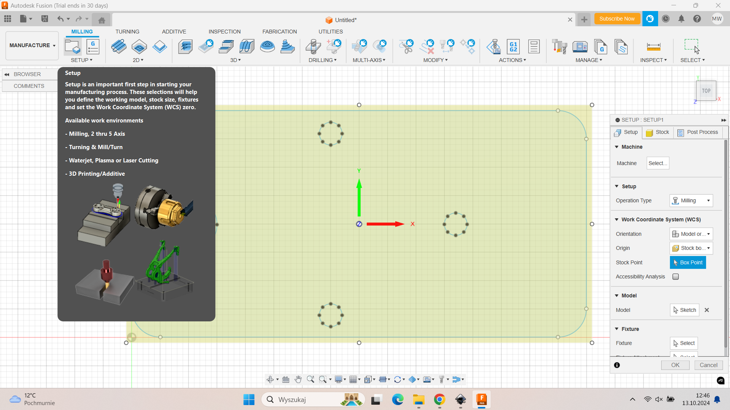Click Cancel in the Setup dialog
730x410 pixels.
coord(708,365)
